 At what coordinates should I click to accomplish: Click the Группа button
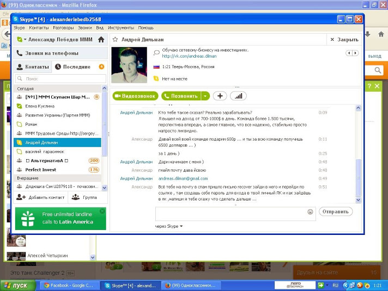84,197
